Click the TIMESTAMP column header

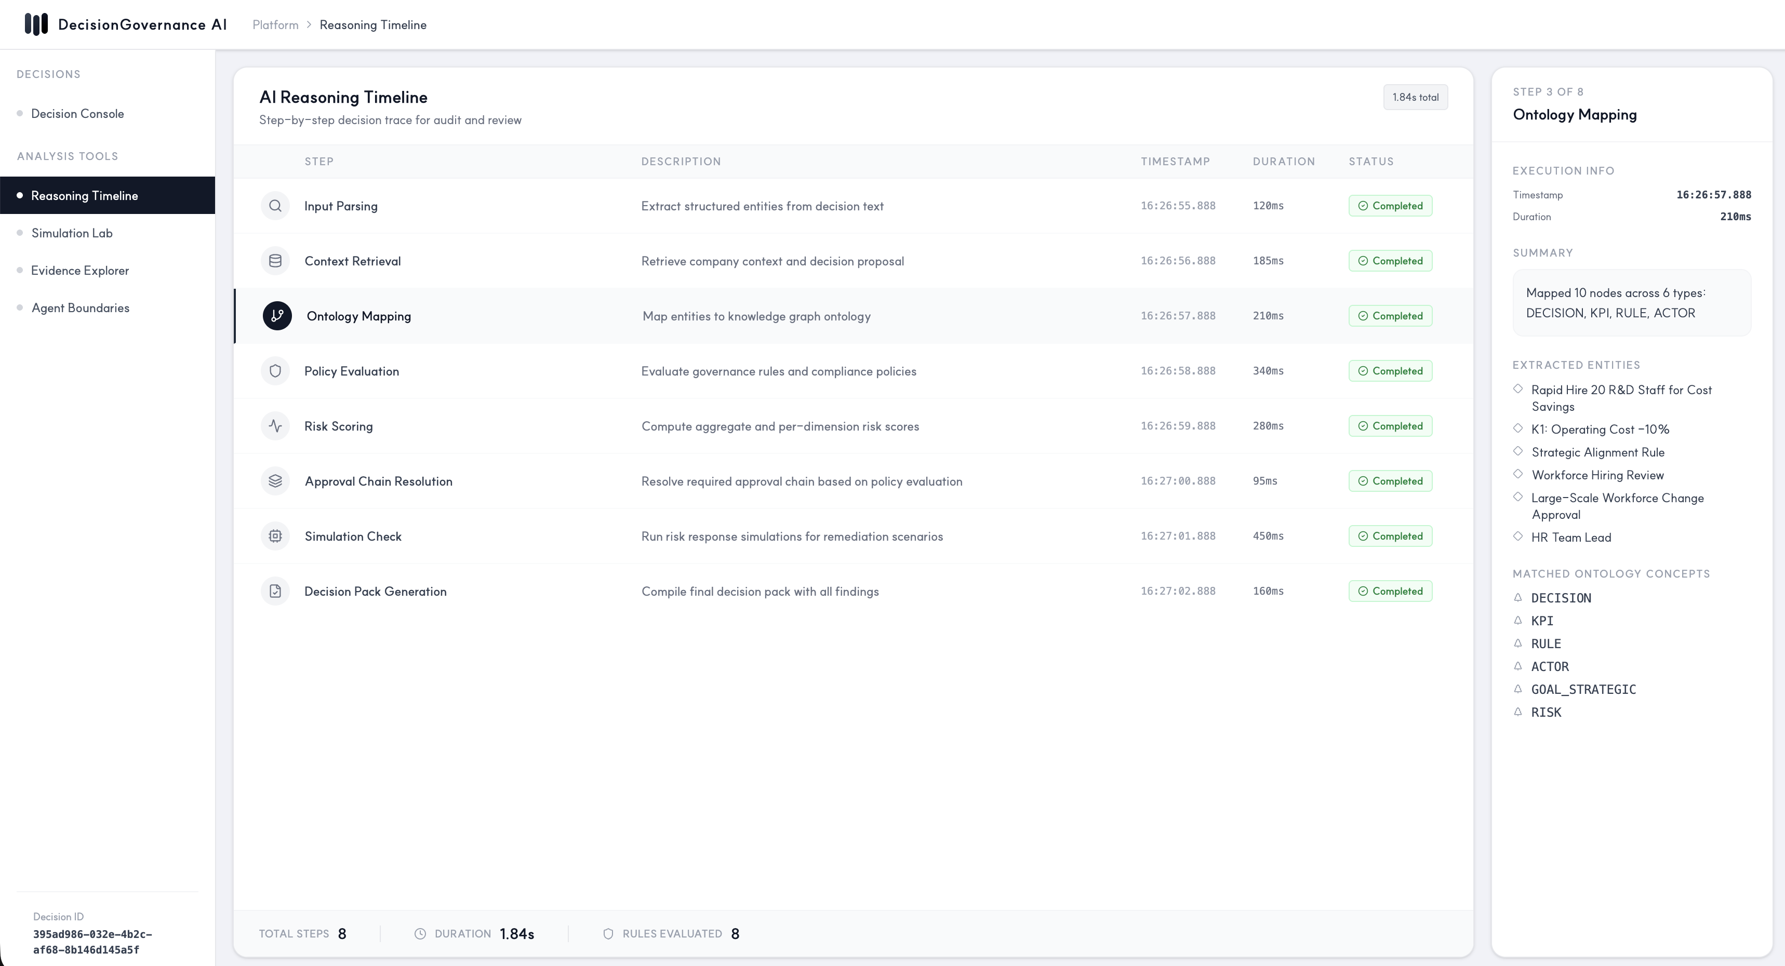tap(1175, 162)
